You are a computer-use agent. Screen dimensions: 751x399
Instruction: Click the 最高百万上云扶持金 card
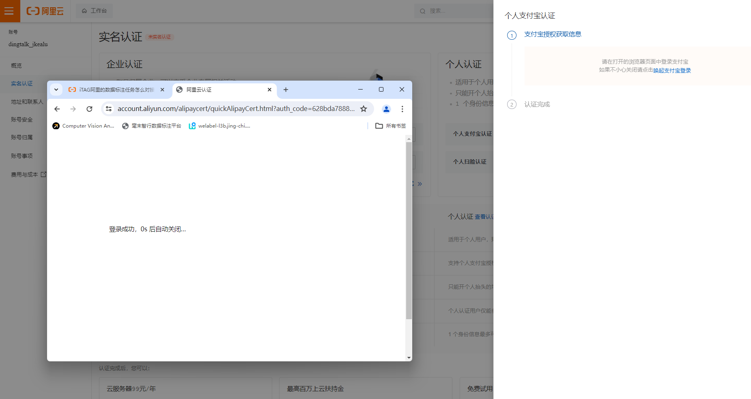[366, 388]
